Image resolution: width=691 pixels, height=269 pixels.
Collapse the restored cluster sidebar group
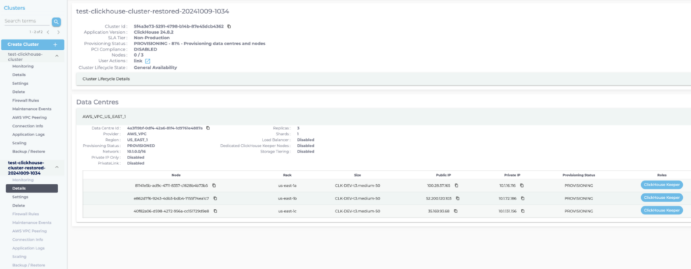pyautogui.click(x=57, y=167)
